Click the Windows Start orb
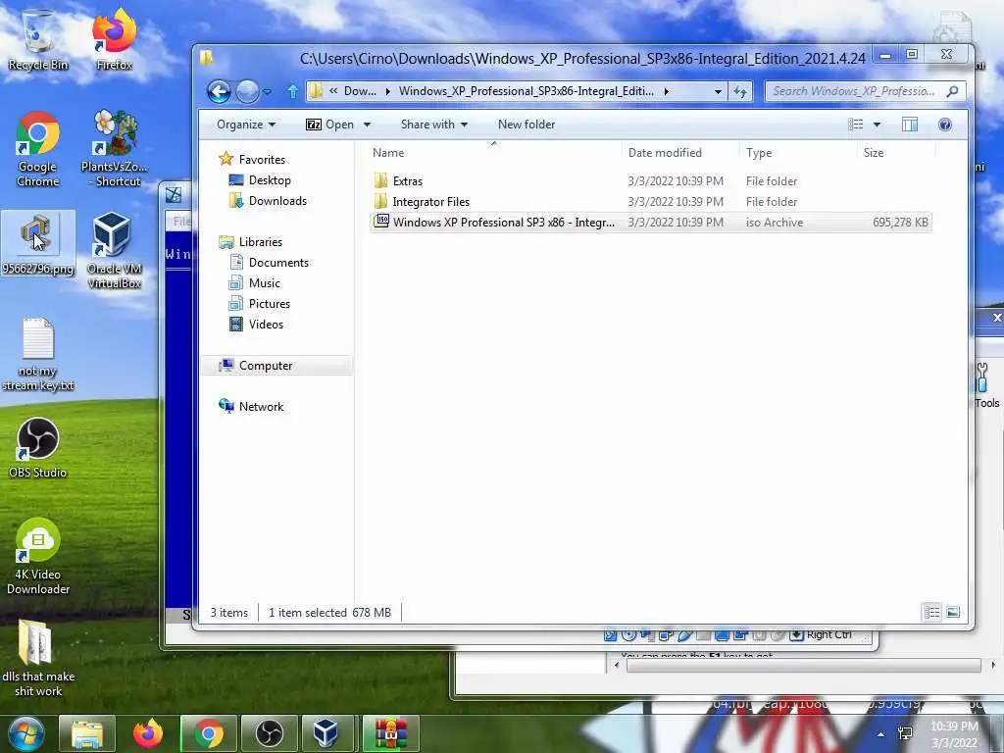 tap(25, 733)
